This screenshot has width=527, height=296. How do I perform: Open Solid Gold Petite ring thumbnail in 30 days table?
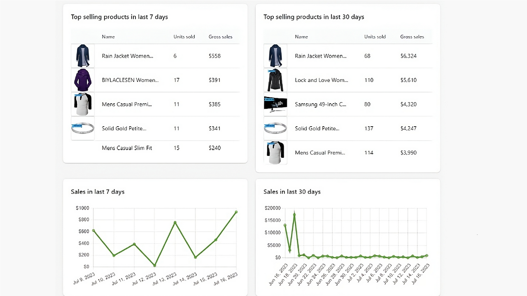pyautogui.click(x=275, y=128)
